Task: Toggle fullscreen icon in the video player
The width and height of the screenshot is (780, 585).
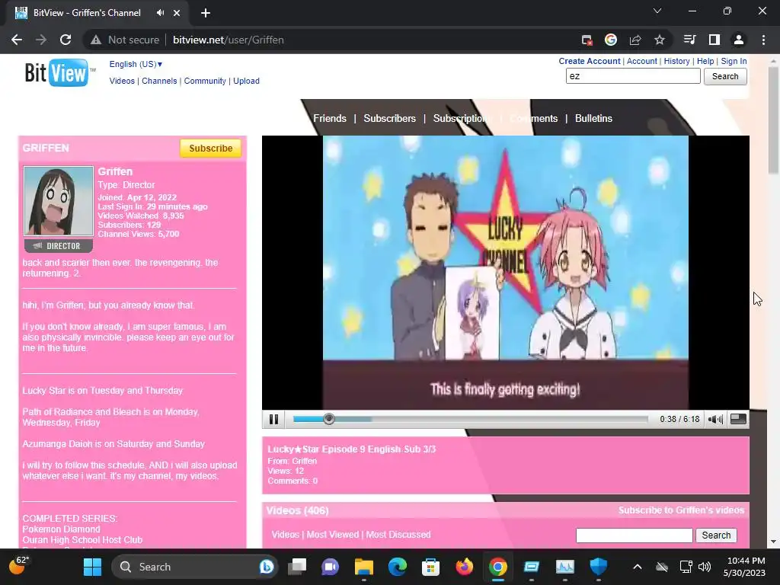Action: pyautogui.click(x=738, y=420)
